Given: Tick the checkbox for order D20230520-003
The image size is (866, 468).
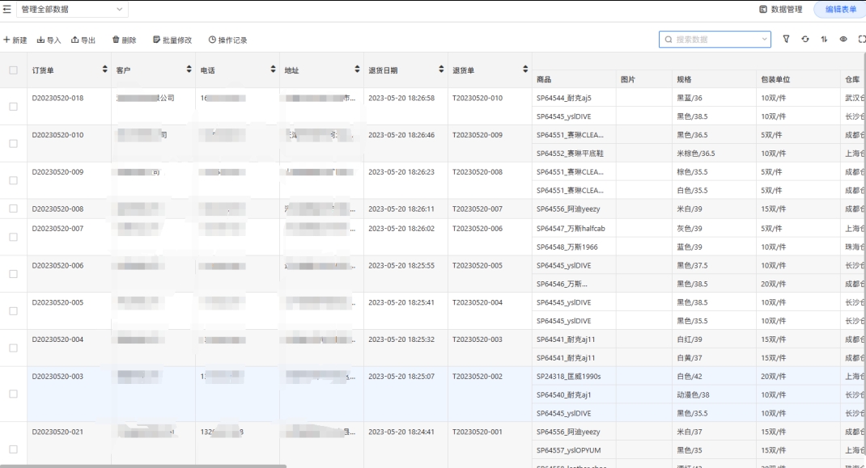Looking at the screenshot, I should [13, 394].
